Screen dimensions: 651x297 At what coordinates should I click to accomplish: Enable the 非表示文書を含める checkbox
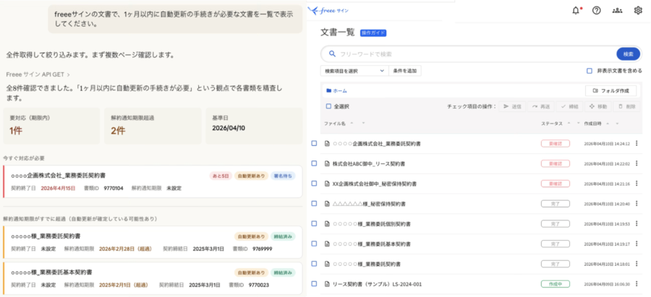pyautogui.click(x=590, y=71)
